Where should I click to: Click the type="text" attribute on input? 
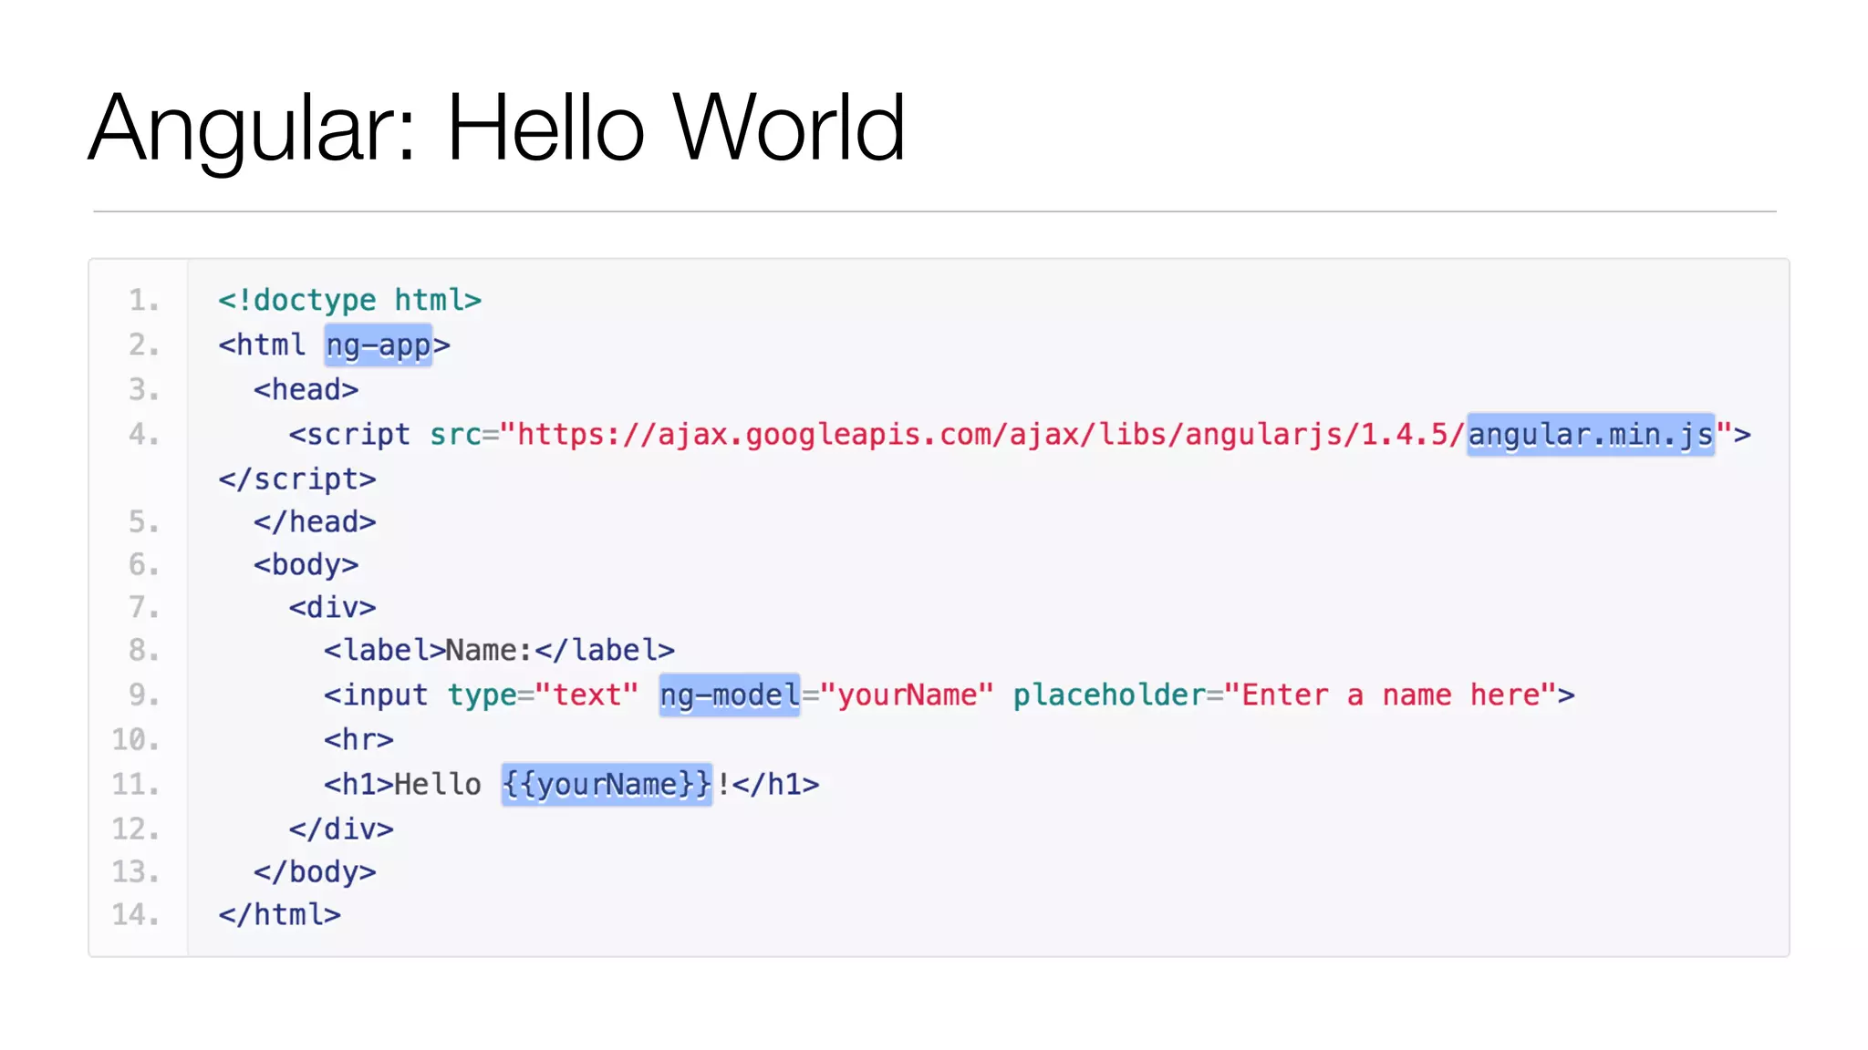click(x=543, y=695)
